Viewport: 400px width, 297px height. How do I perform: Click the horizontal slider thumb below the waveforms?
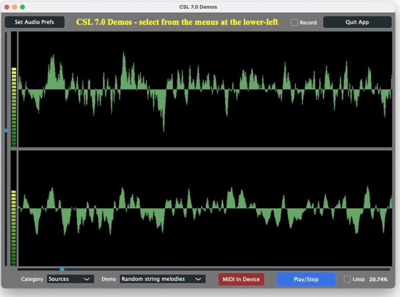pyautogui.click(x=62, y=269)
